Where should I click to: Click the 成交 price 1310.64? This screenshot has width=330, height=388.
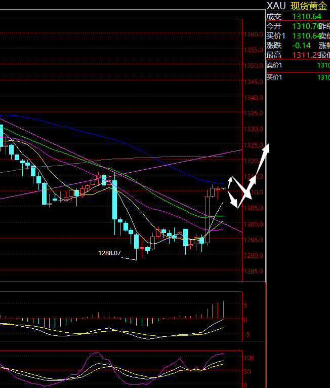307,17
